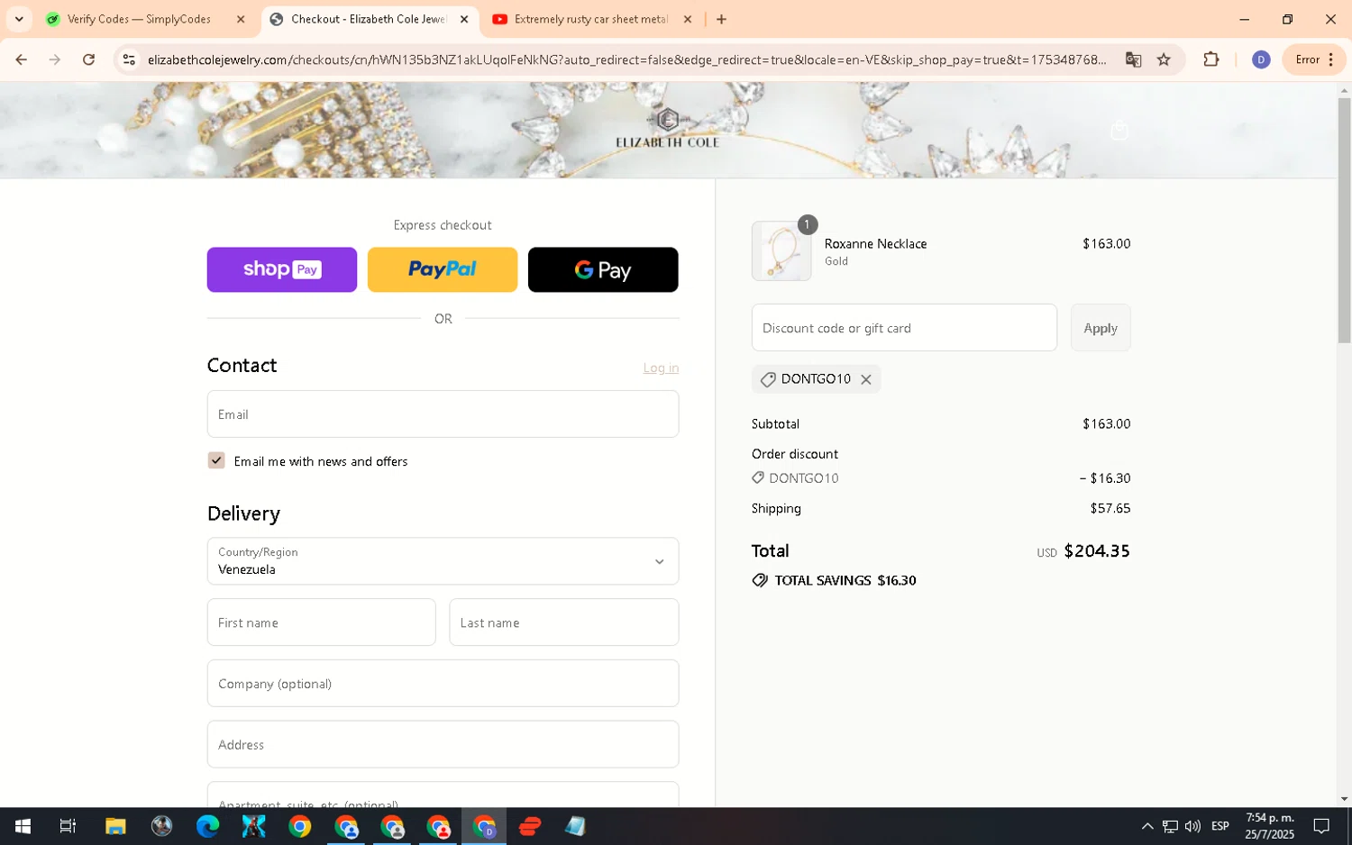The width and height of the screenshot is (1352, 845).
Task: Click the total amount $204.35
Action: coord(1096,550)
